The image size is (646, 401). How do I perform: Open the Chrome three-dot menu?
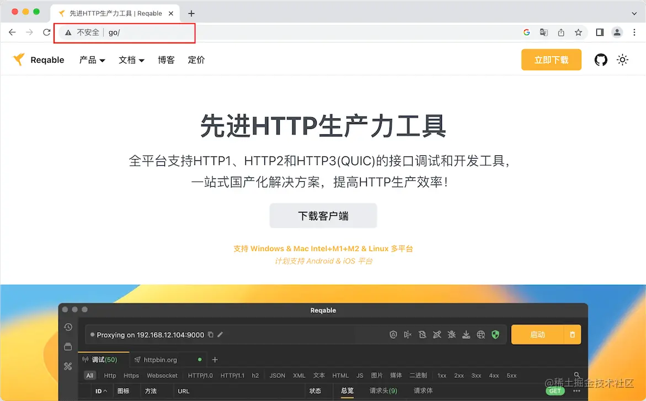[x=634, y=32]
